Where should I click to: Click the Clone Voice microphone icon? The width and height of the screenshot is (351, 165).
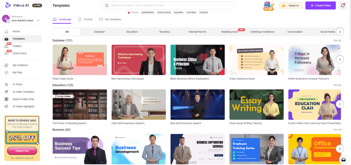click(x=7, y=53)
